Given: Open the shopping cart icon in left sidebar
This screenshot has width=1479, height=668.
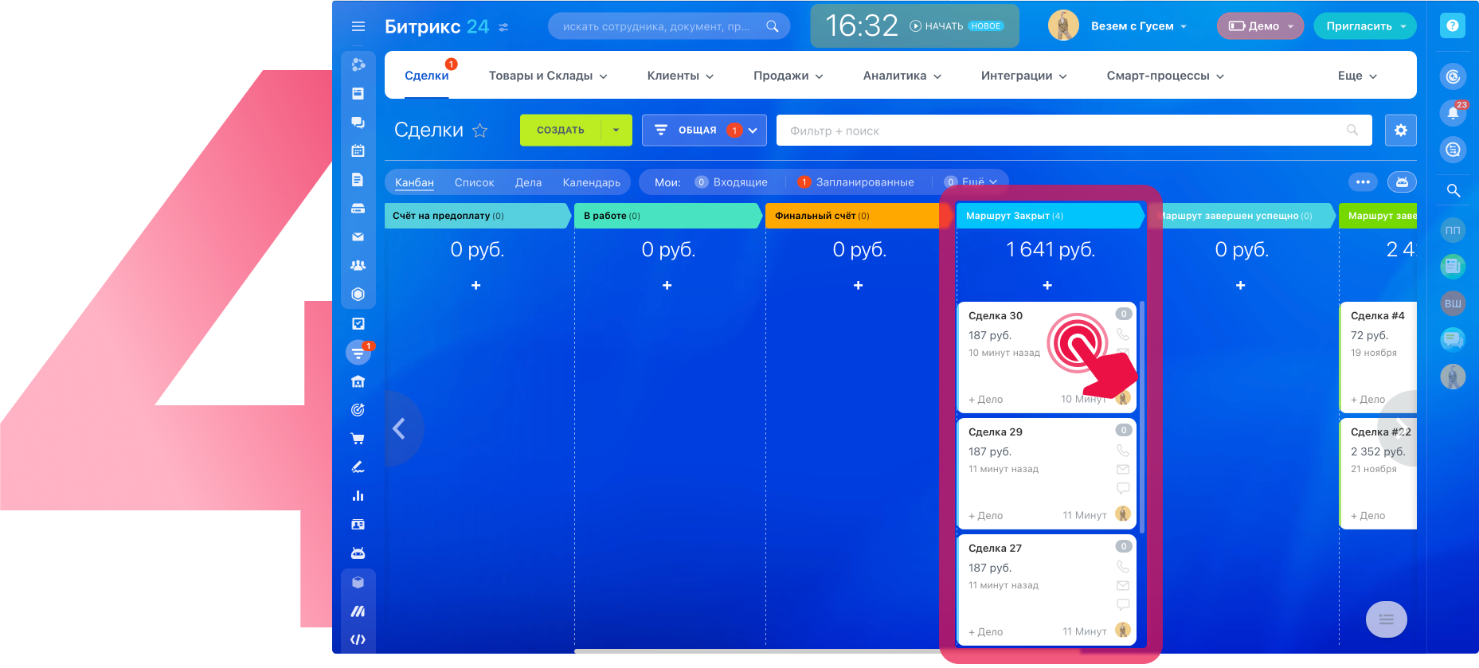Looking at the screenshot, I should tap(358, 438).
